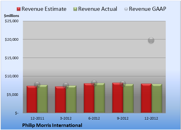Viewport: 181px width, 130px height.
Task: Select the 'Revenue Estimate' legend label
Action: [44, 9]
